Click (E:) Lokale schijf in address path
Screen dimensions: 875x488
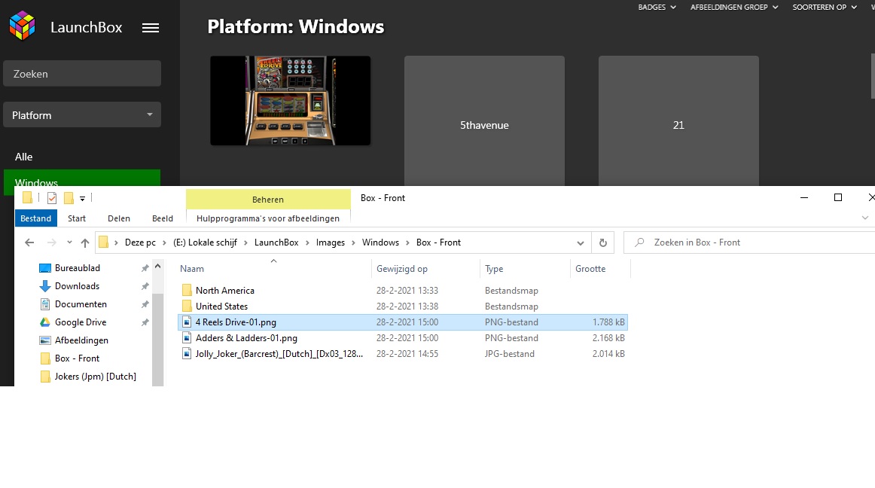click(x=205, y=242)
